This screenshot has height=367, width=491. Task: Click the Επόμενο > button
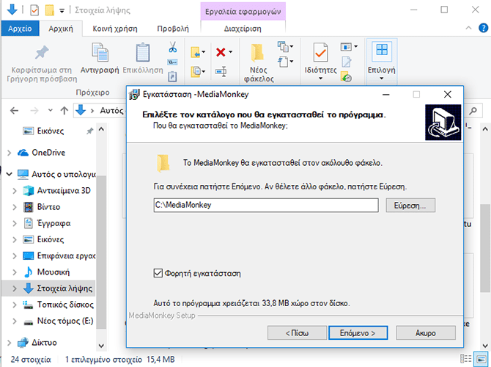(358, 333)
